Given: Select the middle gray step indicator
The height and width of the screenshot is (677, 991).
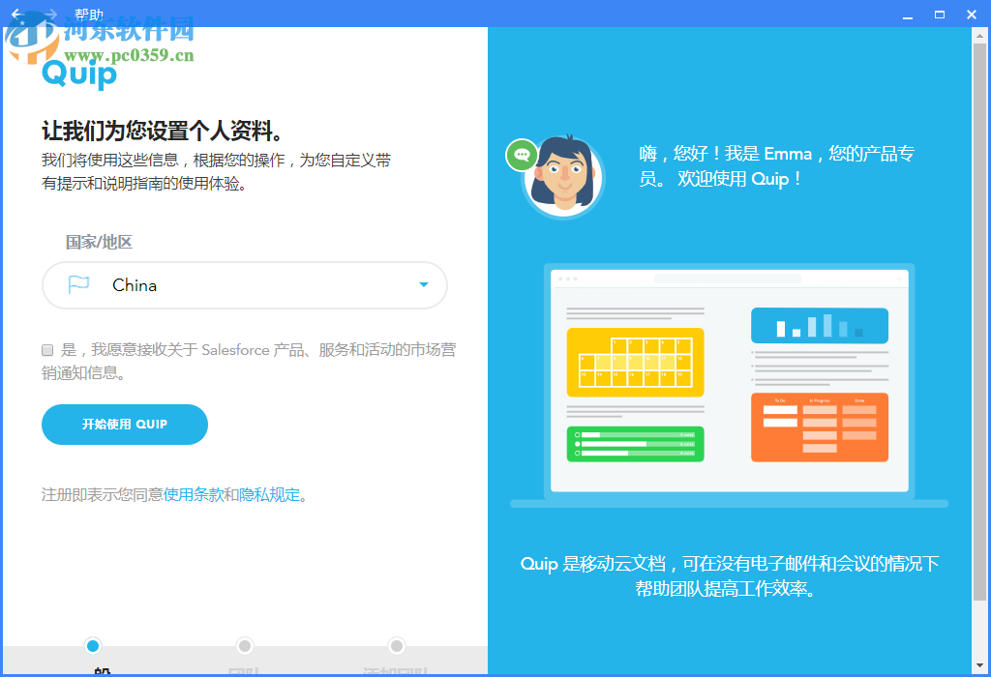Looking at the screenshot, I should (245, 645).
